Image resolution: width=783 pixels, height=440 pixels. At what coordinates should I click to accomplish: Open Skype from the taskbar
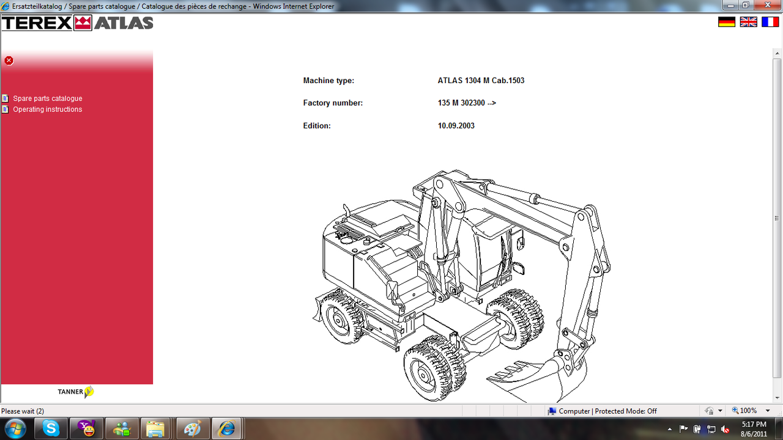tap(51, 428)
